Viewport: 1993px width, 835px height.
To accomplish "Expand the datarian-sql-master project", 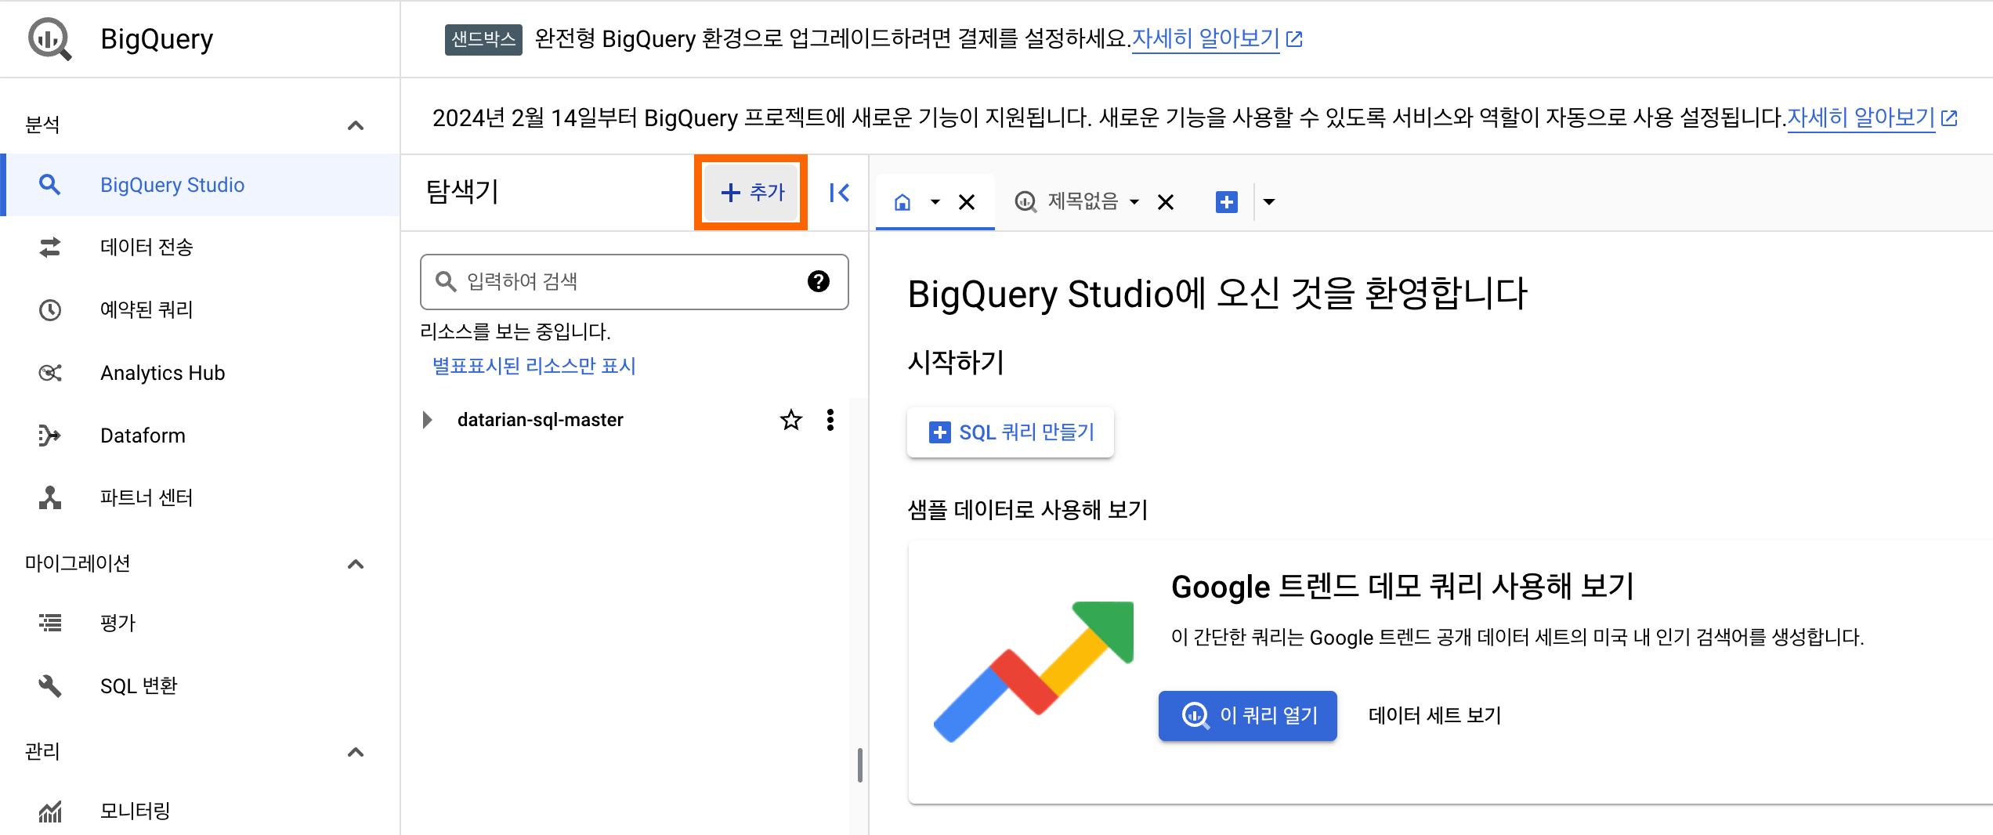I will [427, 420].
